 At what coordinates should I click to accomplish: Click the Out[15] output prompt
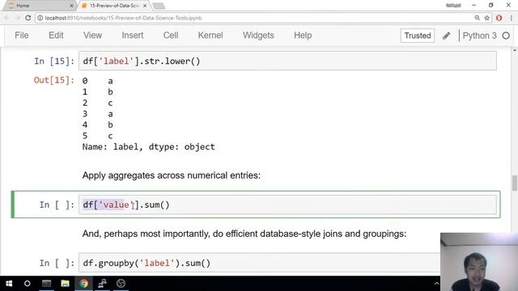point(54,80)
